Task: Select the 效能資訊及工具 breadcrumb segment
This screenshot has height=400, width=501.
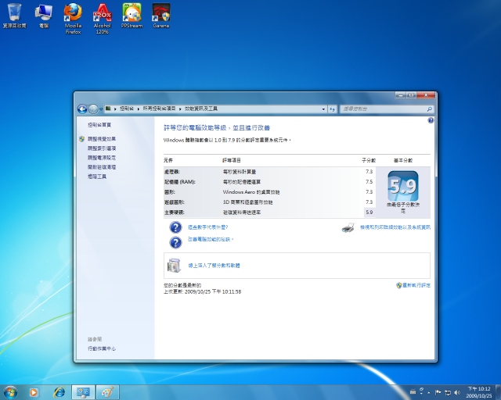Action: 201,109
